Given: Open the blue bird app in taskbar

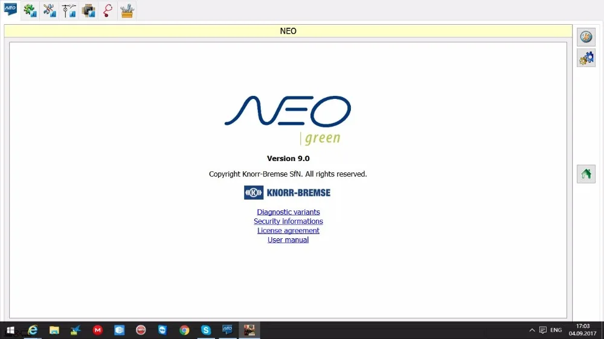Looking at the screenshot, I should coord(76,330).
